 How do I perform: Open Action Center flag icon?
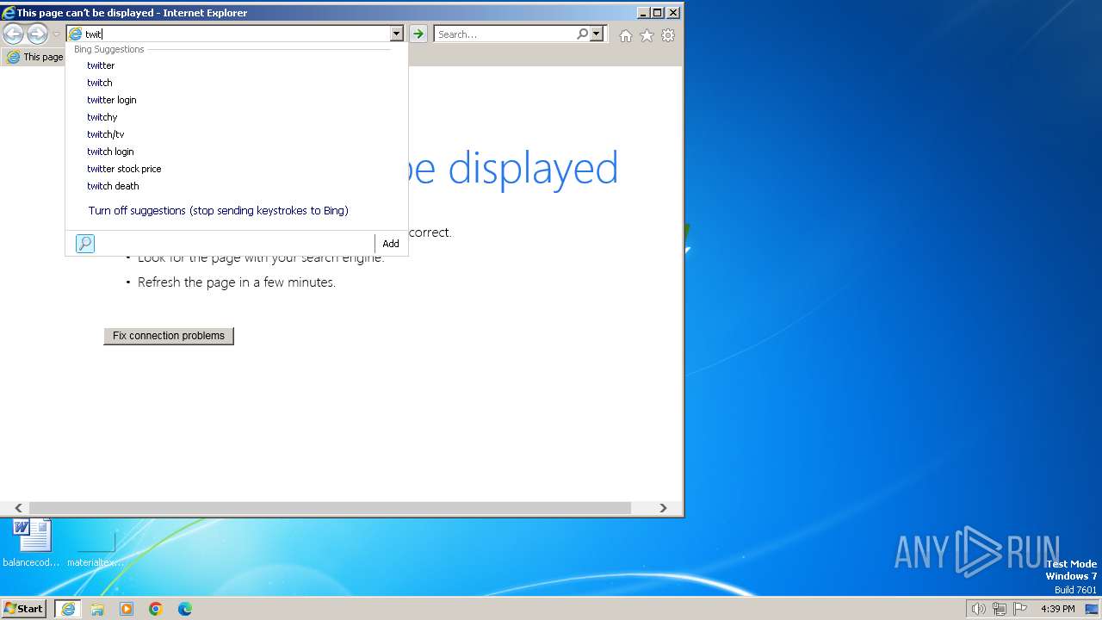[x=1020, y=609]
